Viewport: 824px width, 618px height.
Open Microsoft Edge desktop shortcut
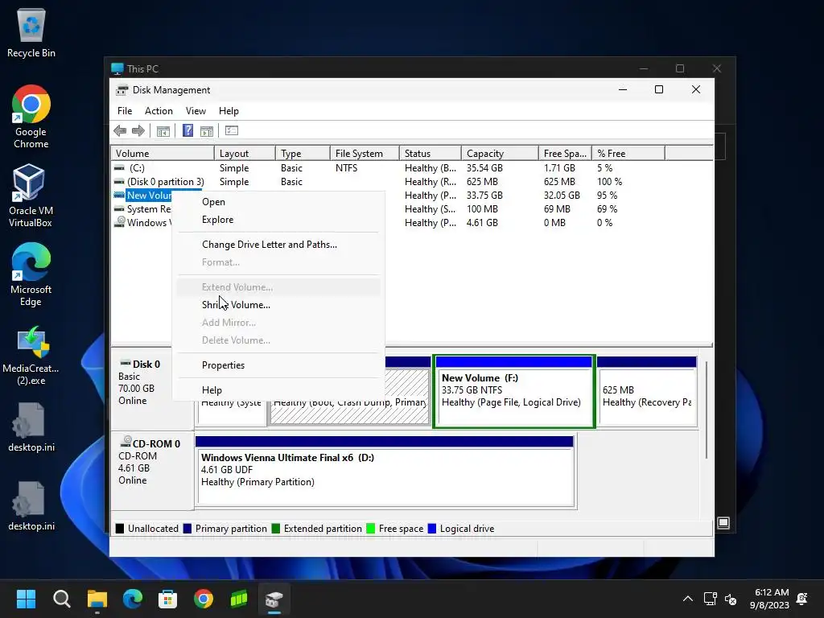pos(31,274)
